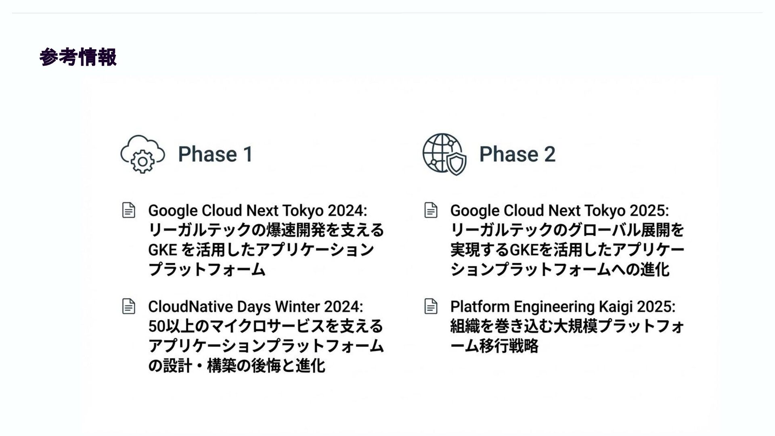Viewport: 775px width, 436px height.
Task: Click the line リーガルテックのグローバル展開を
Action: pos(567,230)
